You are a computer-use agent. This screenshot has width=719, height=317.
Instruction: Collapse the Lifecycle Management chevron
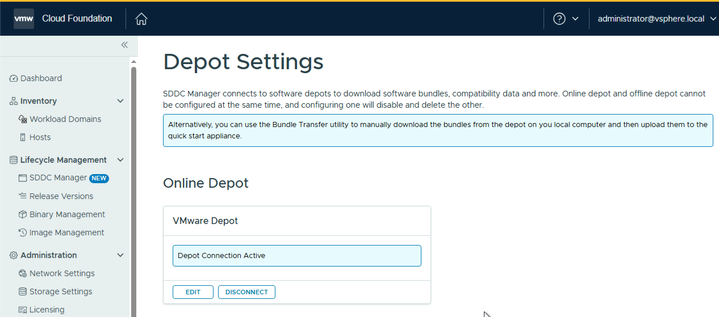[x=120, y=160]
